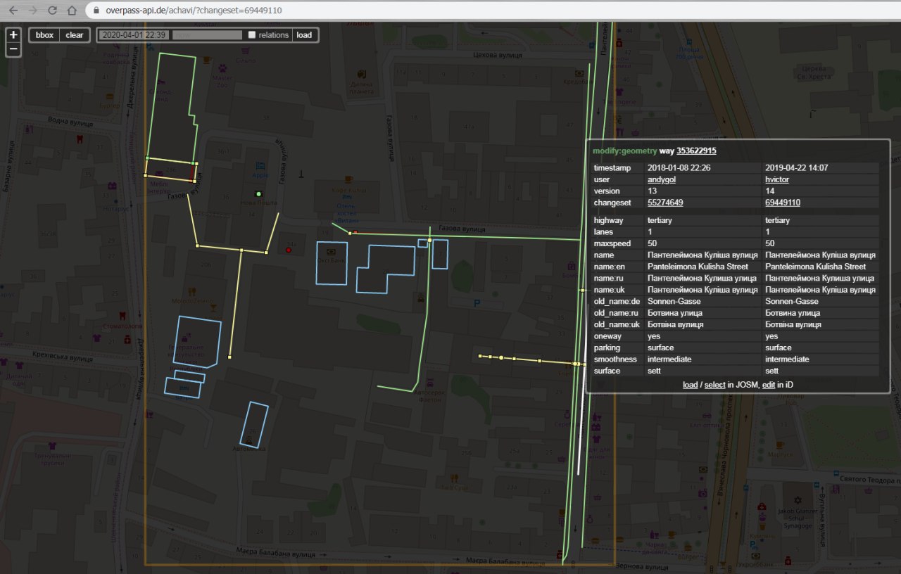The image size is (901, 574).
Task: Reload the page with refresh icon
Action: coord(52,11)
